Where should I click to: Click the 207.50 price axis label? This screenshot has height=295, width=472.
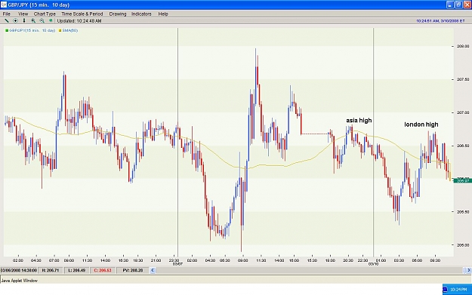(463, 79)
